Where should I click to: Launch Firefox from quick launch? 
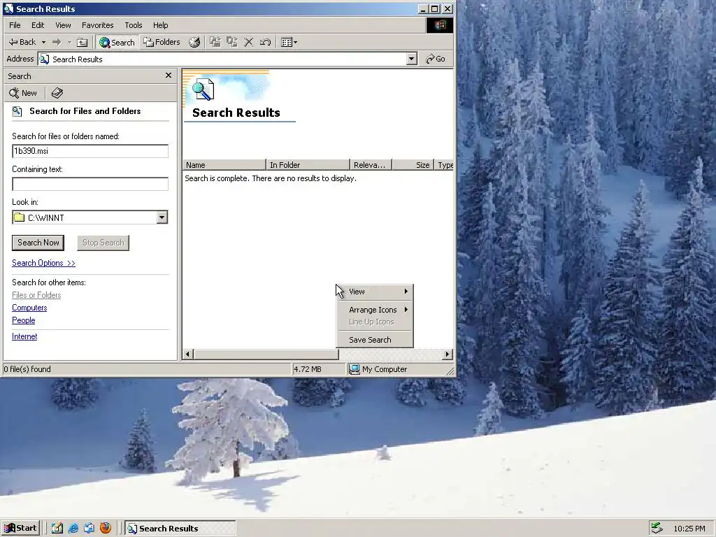coord(106,529)
